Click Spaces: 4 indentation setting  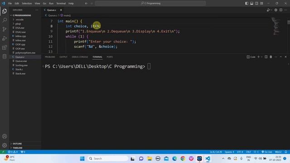coord(229,152)
